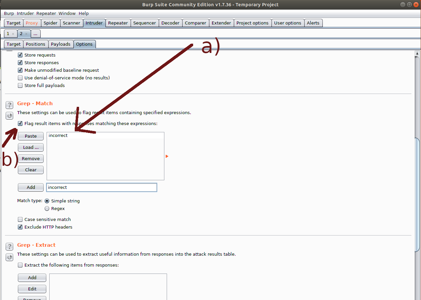Click the orange arrow beside the expressions list
The width and height of the screenshot is (421, 300).
point(167,156)
